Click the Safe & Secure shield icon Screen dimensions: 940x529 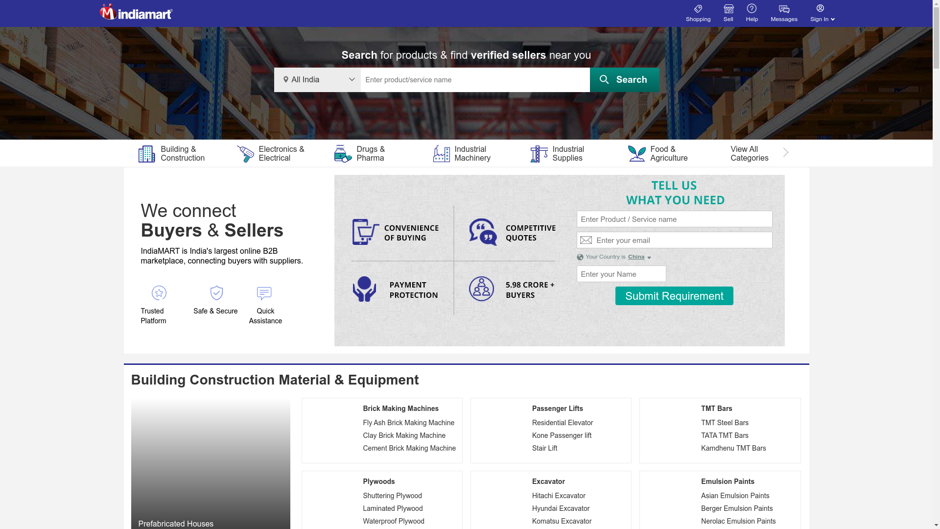point(216,293)
